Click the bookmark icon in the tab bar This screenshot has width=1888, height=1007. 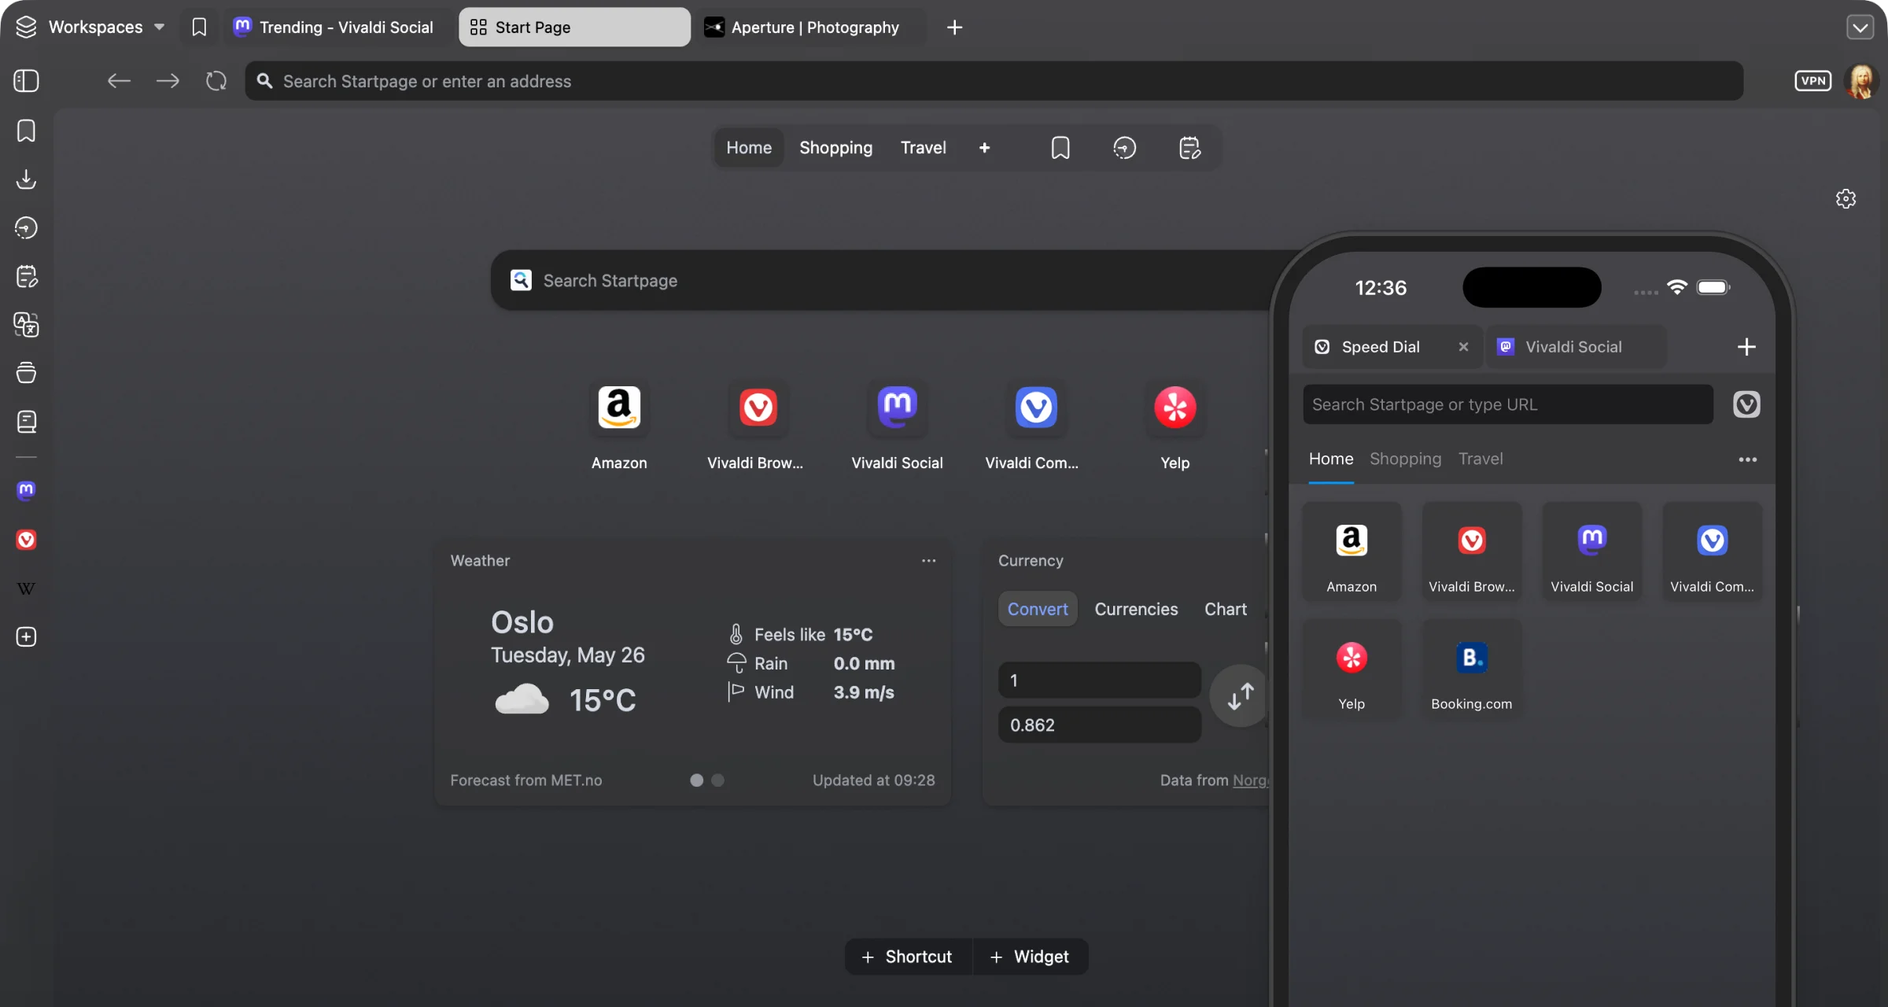(x=199, y=27)
